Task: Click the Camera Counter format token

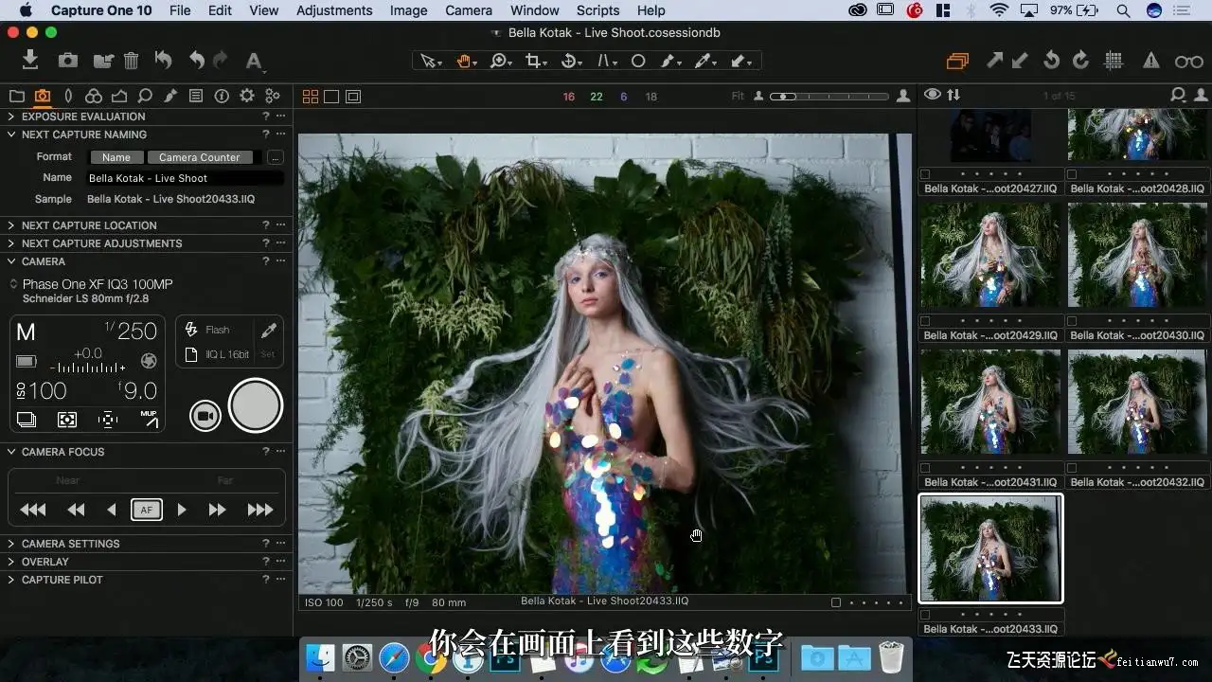Action: pos(199,157)
